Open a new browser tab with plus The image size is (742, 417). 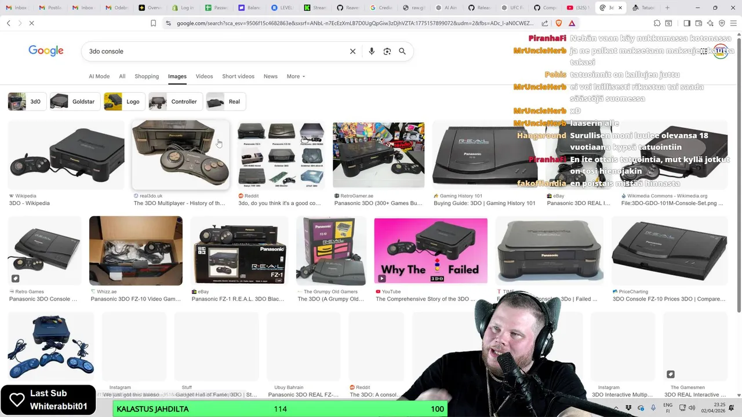[x=667, y=8]
